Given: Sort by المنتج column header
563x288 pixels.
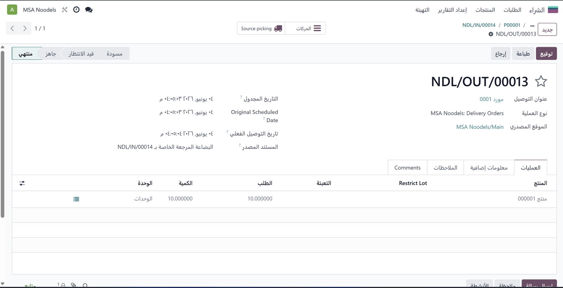Looking at the screenshot, I should [540, 183].
